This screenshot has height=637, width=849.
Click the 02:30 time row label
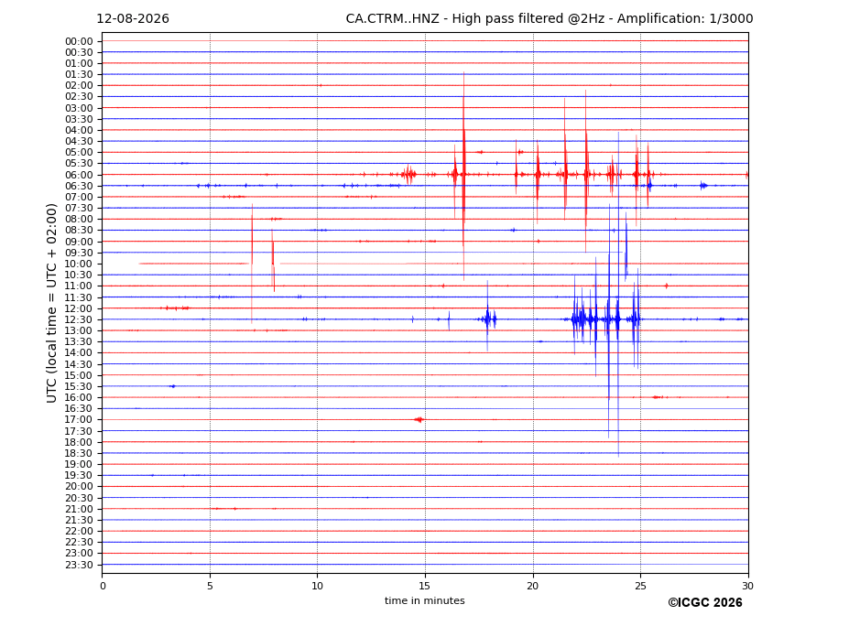(79, 97)
